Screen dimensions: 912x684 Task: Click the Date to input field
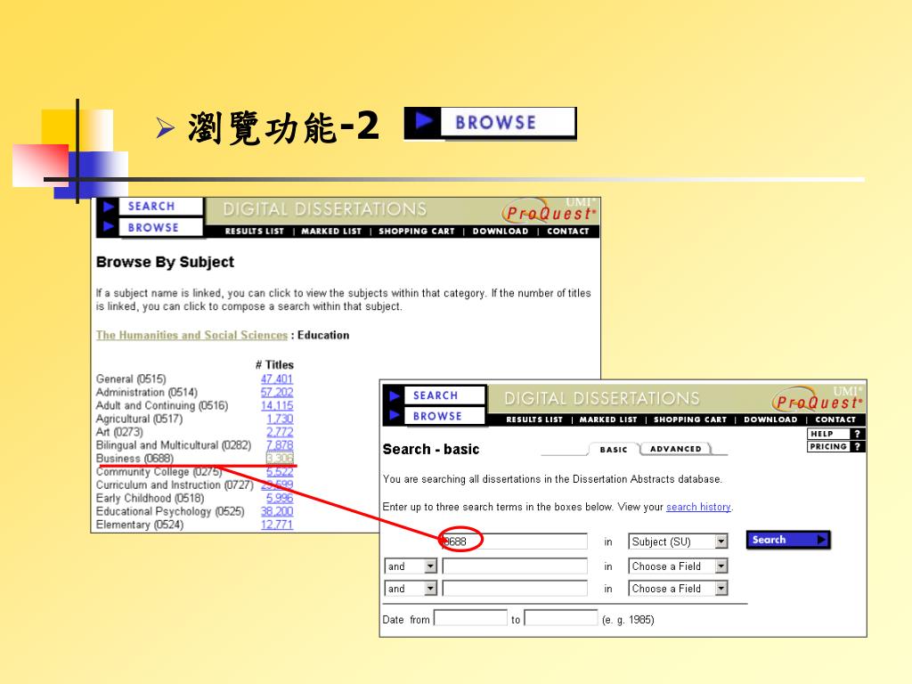pyautogui.click(x=561, y=618)
